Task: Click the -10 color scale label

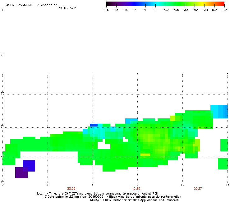Action: coord(125,10)
